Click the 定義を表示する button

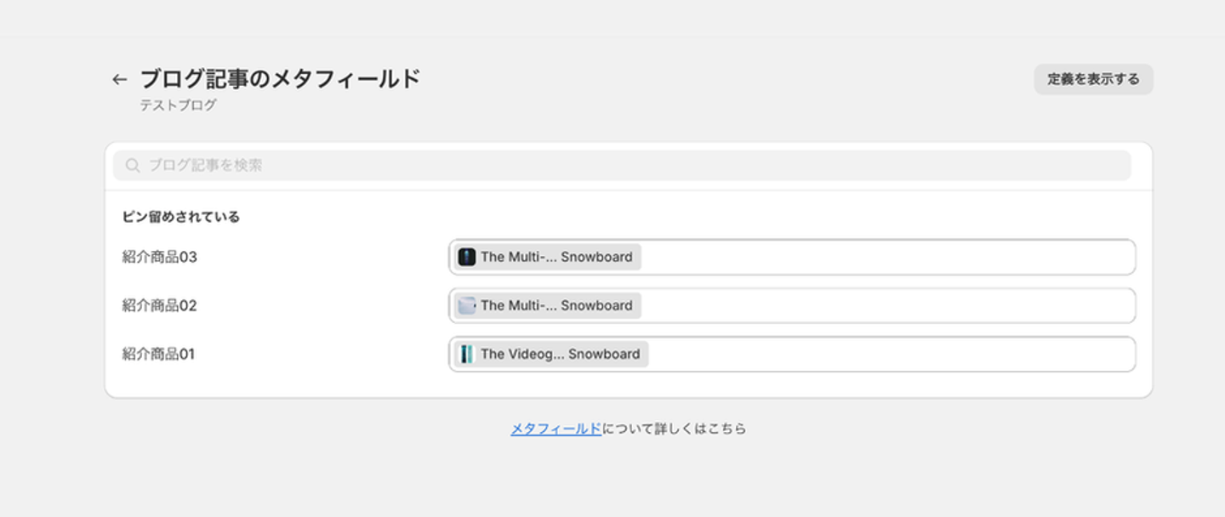pos(1093,79)
